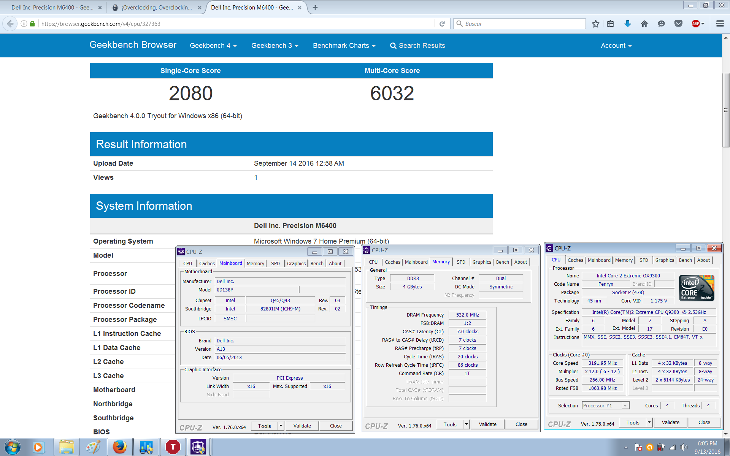Go to the Firefox home page icon

point(644,24)
